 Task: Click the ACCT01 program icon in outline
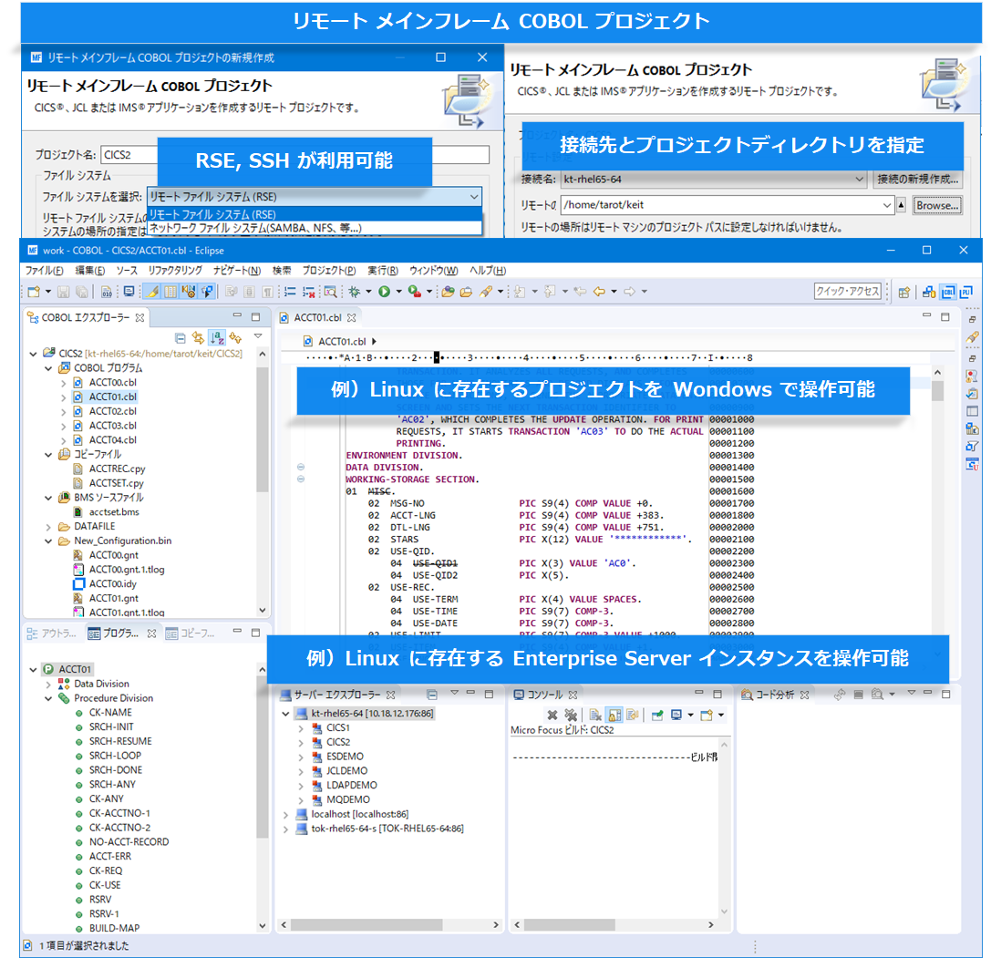point(48,669)
